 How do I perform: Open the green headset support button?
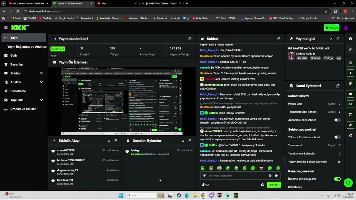[x=348, y=182]
